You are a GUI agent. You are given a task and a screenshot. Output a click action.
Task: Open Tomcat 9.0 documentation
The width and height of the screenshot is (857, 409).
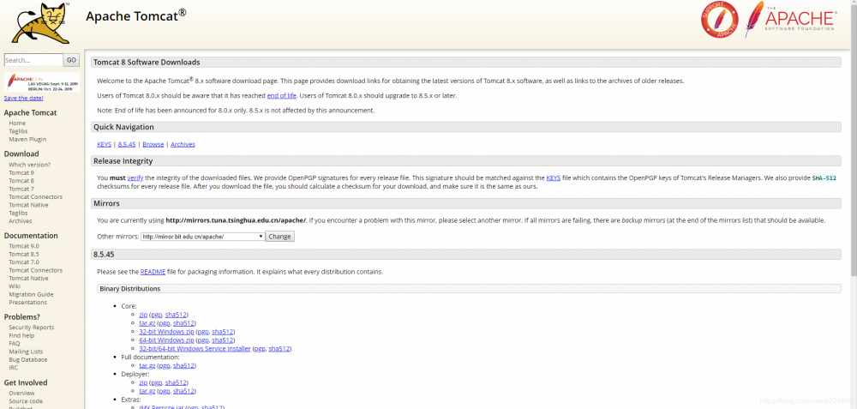pyautogui.click(x=23, y=246)
